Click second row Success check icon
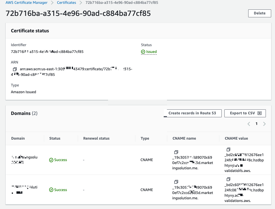This screenshot has height=209, width=275. [x=51, y=190]
